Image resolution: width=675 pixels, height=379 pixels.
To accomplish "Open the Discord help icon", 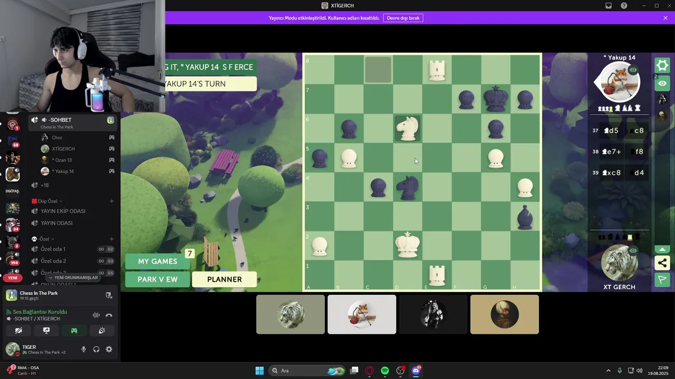I will (x=624, y=5).
